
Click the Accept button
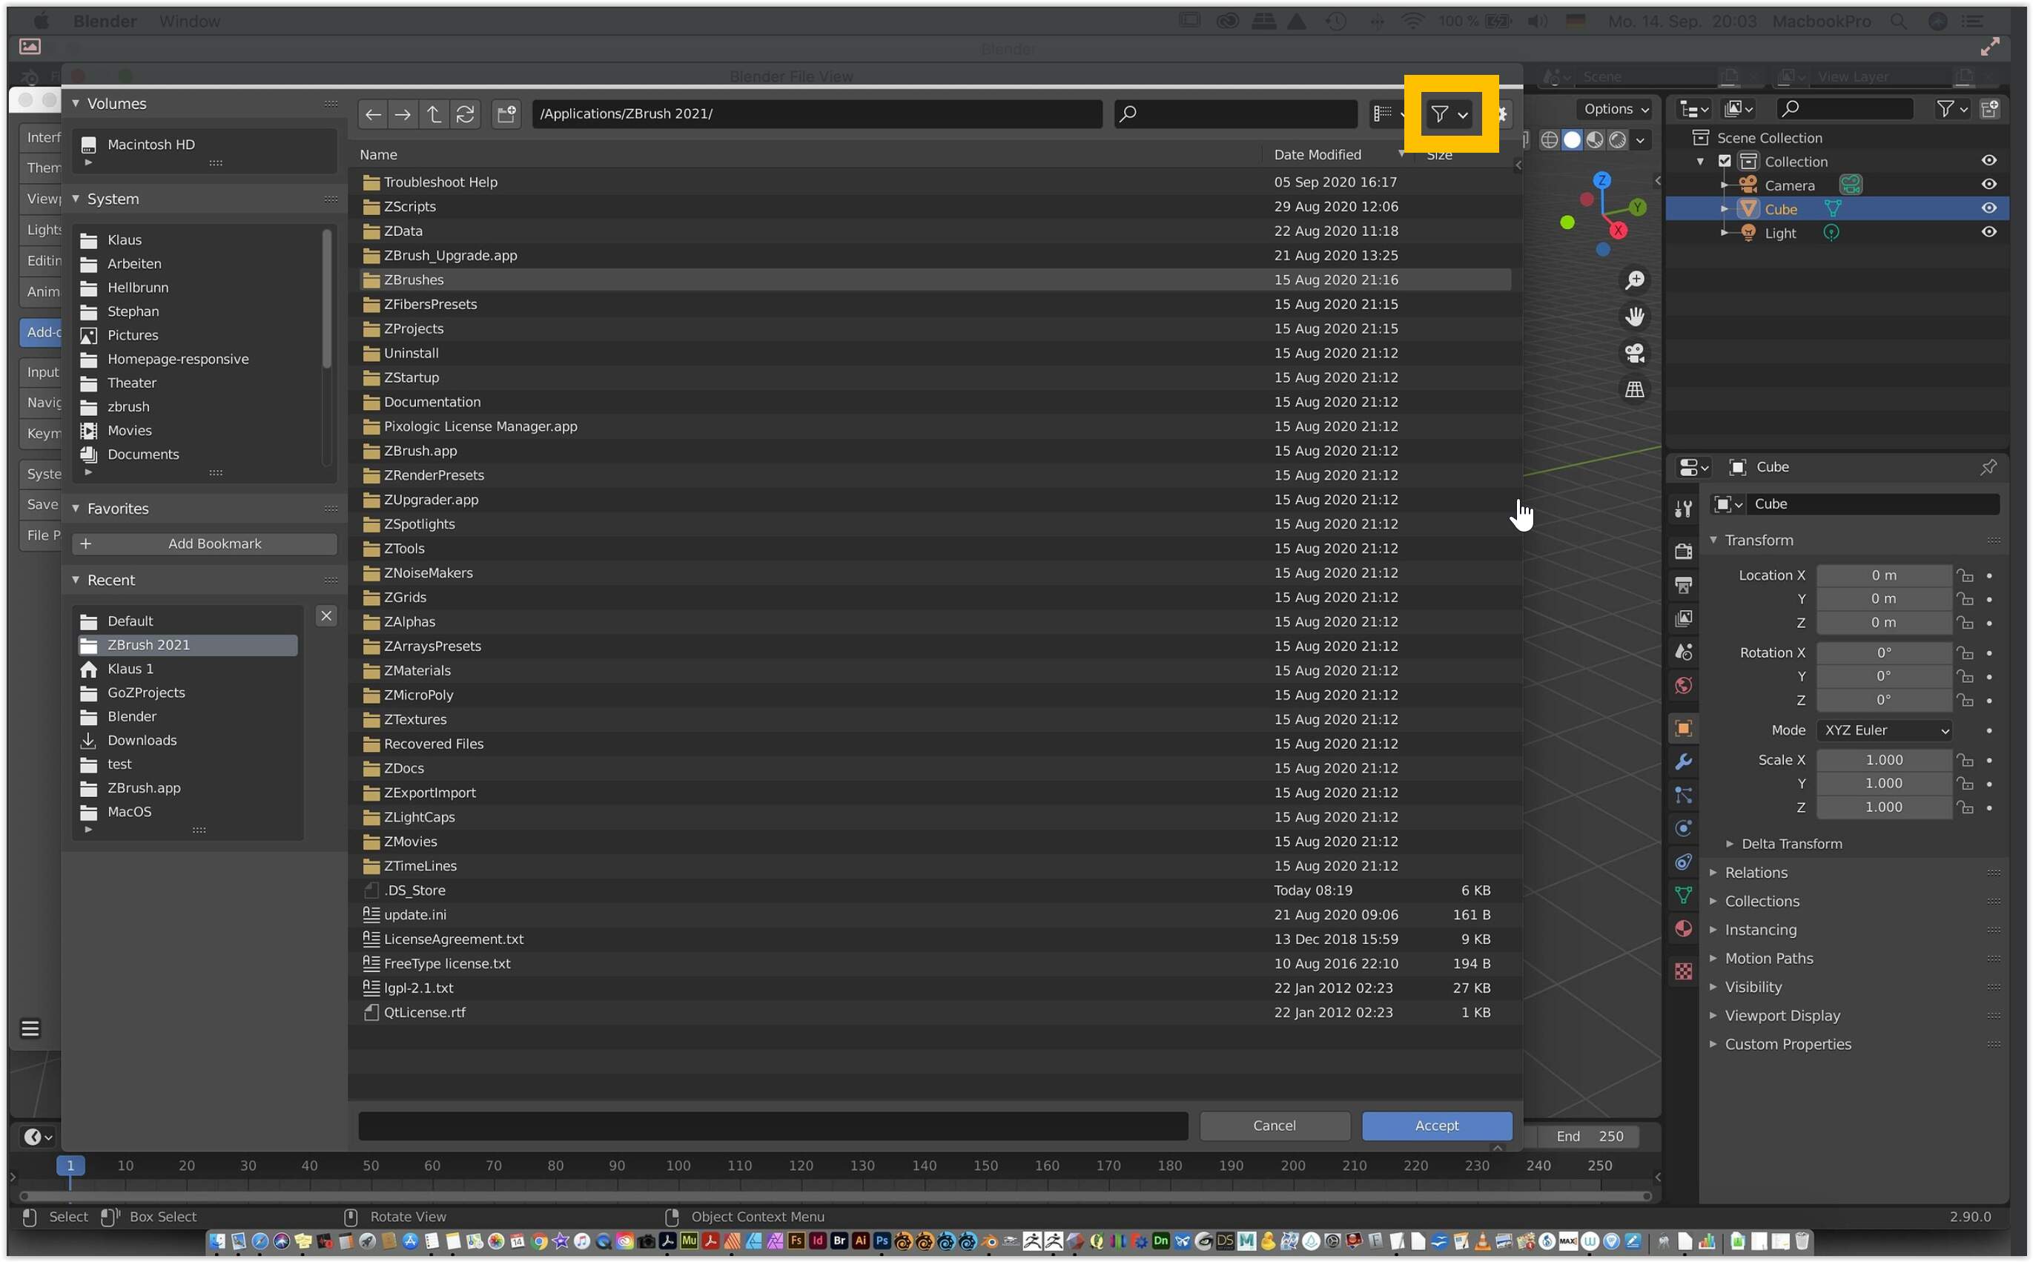1435,1126
